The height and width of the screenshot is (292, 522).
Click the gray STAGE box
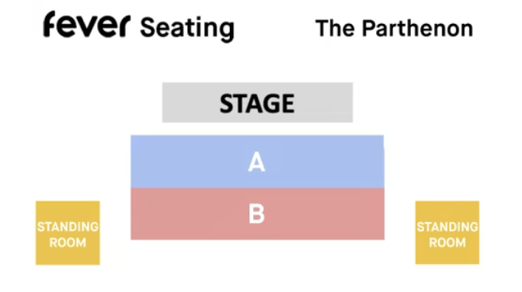[x=257, y=103]
